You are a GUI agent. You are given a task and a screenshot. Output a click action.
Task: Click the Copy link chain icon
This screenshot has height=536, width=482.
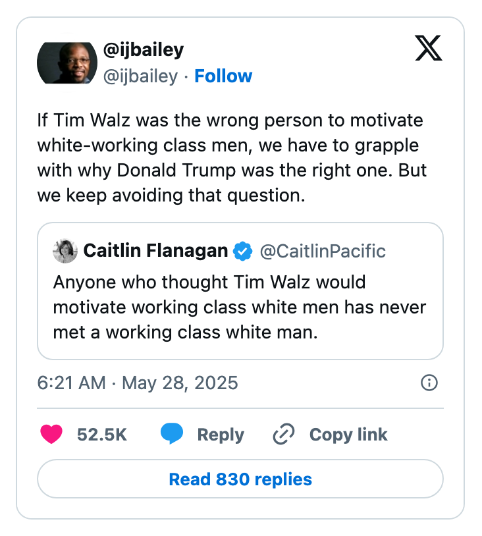282,434
